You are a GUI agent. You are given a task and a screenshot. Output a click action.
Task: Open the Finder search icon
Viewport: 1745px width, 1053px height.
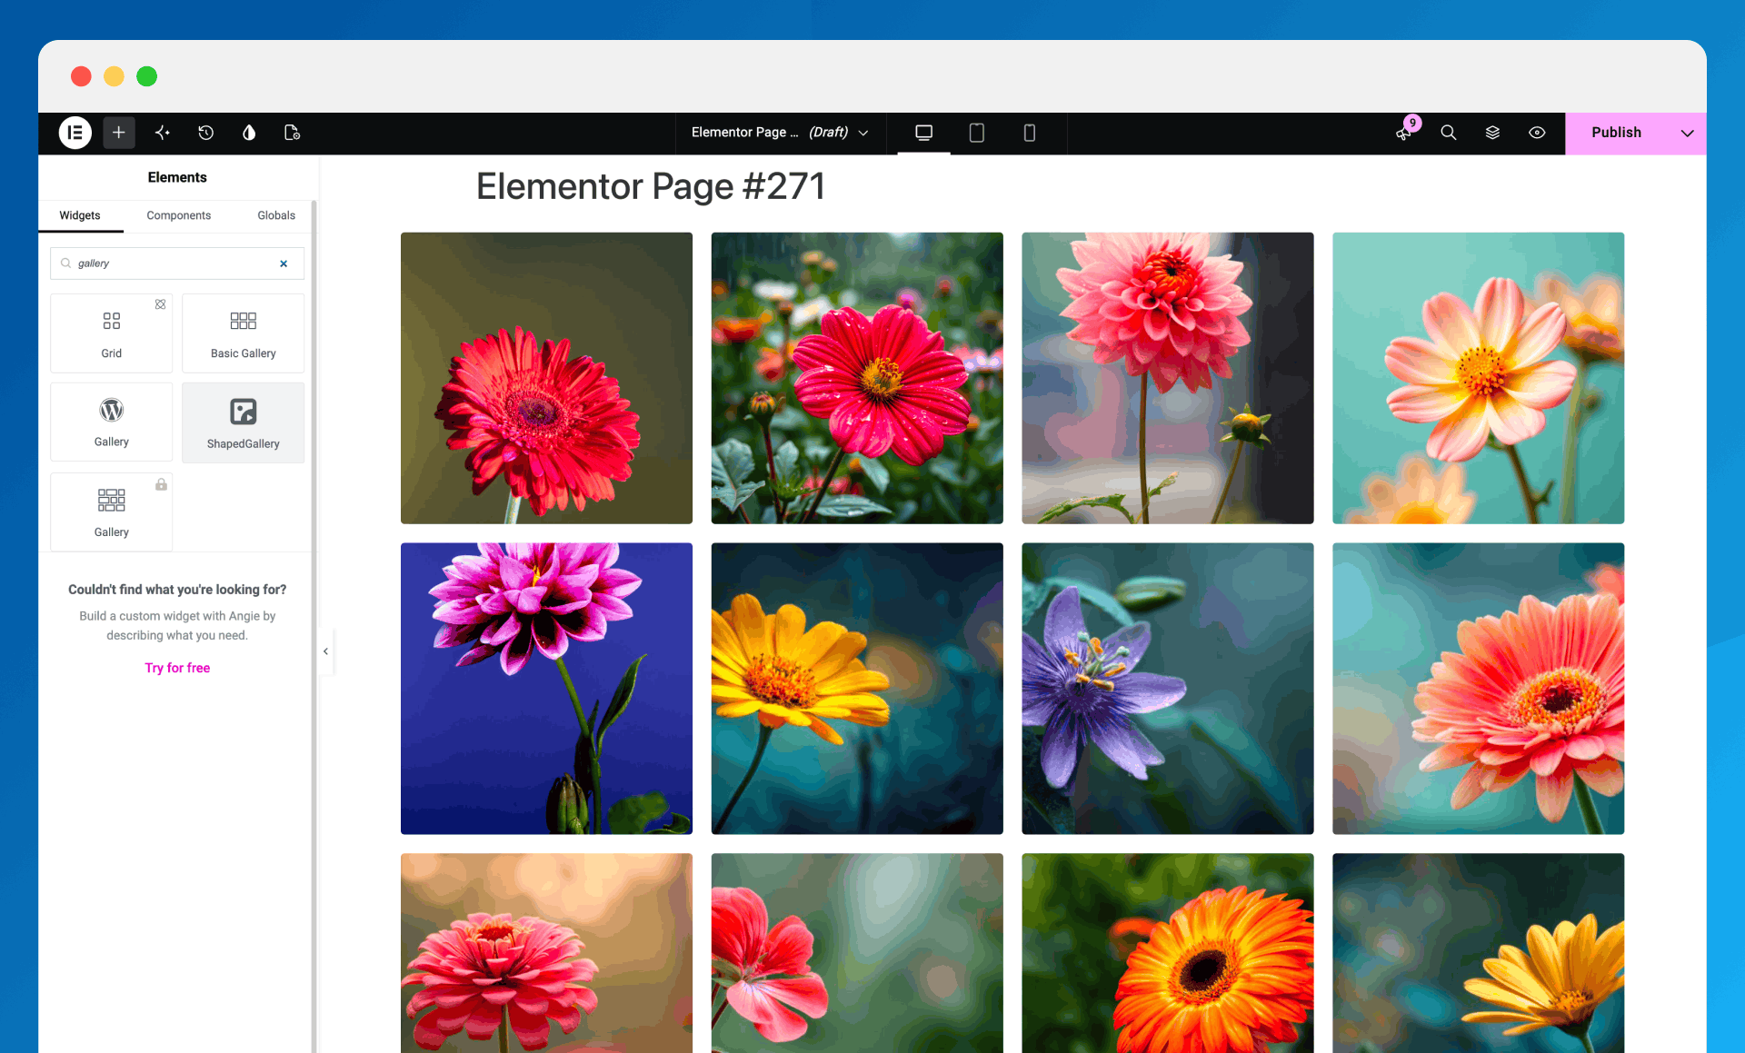click(1449, 133)
